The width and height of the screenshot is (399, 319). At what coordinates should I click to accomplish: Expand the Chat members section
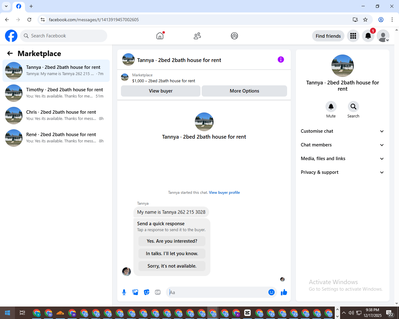343,145
